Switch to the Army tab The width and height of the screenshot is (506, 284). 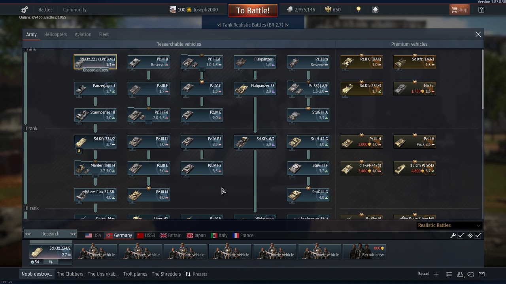click(32, 34)
